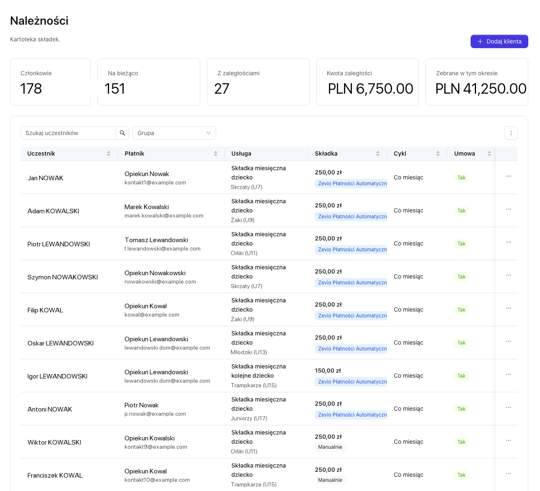Select participant name Adam KOWALSKI
The width and height of the screenshot is (540, 491).
[53, 211]
